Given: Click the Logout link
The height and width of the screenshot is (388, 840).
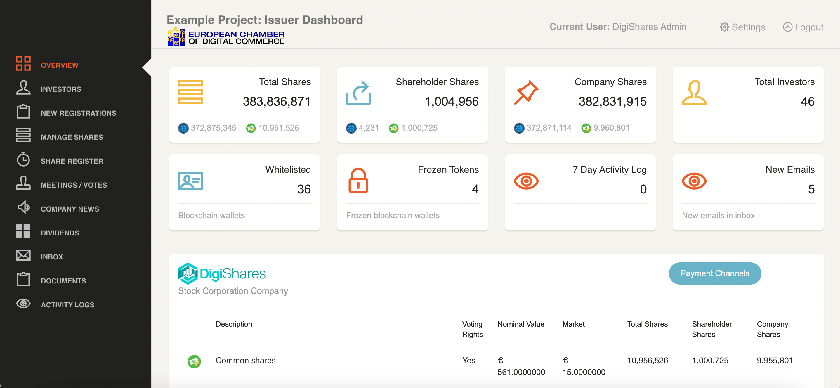Looking at the screenshot, I should coord(803,27).
